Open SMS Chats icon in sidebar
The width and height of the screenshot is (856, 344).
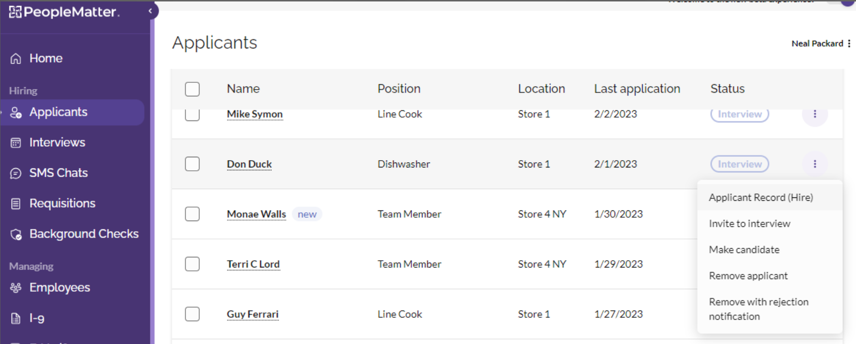click(16, 173)
